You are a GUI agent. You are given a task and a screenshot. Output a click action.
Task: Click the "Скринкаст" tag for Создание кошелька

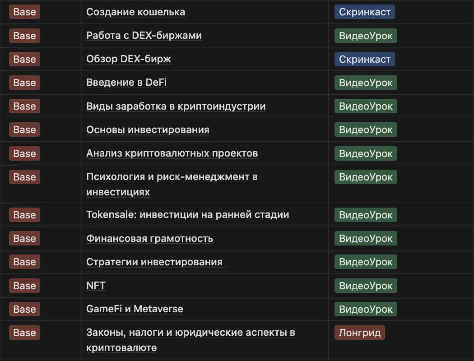coord(365,12)
